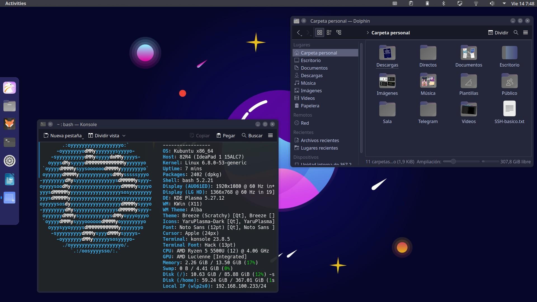Open the clipboard indicator in top bar
Image resolution: width=537 pixels, height=302 pixels.
411,3
